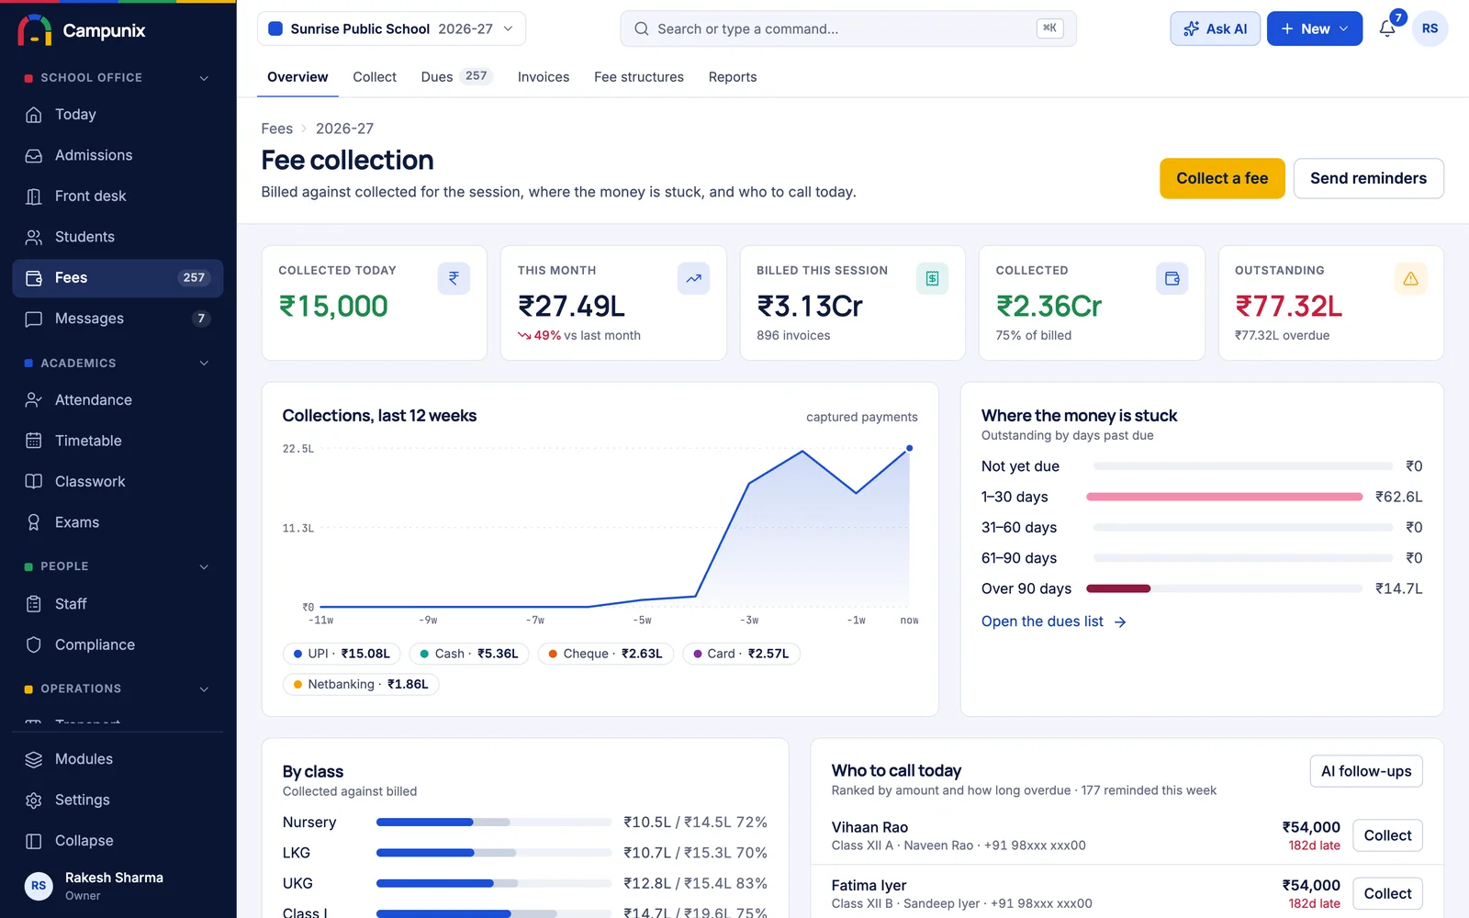Screen dimensions: 1469x918
Task: Click the Collect a fee button
Action: 1222,178
